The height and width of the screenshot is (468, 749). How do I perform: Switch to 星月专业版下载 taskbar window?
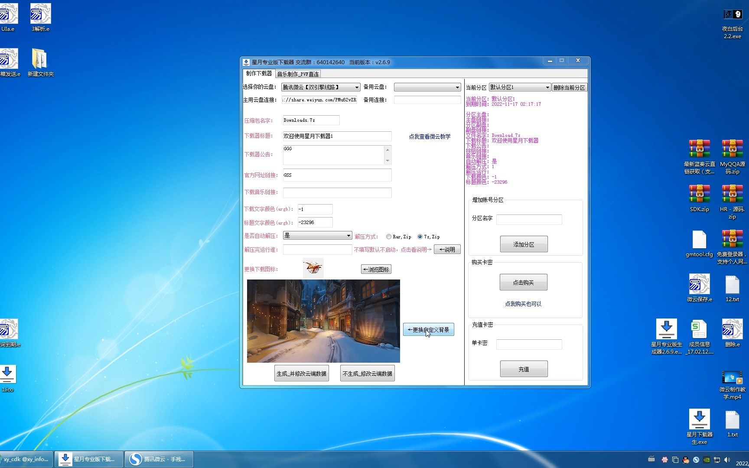[89, 459]
